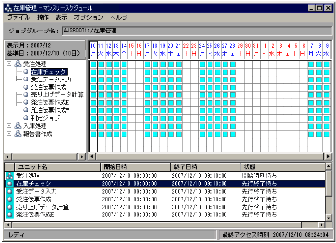Click the day 15 土 calendar header
This screenshot has height=243, width=336.
coord(131,49)
